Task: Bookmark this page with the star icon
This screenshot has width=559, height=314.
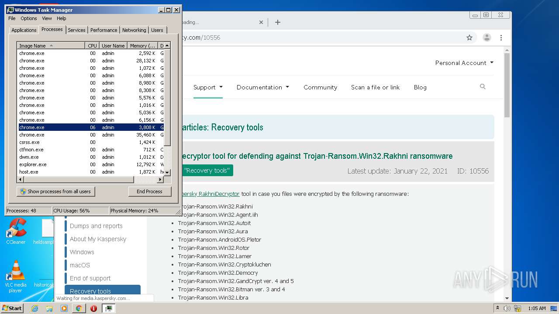Action: coord(469,38)
